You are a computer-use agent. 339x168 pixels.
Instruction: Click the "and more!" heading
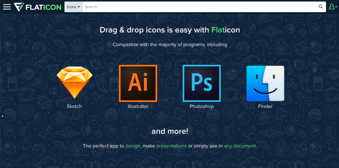tap(170, 131)
